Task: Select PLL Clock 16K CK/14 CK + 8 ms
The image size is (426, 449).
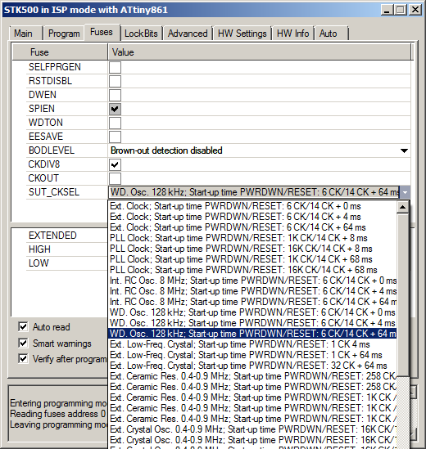Action: point(252,249)
